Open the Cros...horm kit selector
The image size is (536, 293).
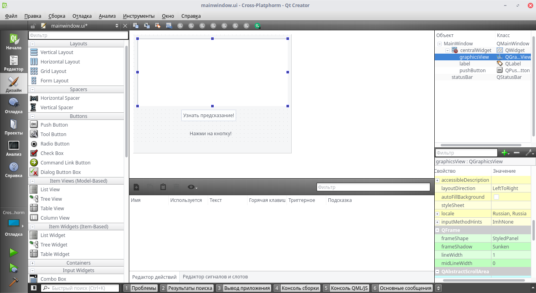[14, 223]
